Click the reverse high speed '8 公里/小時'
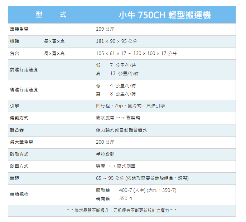The width and height of the screenshot is (246, 222). 123,94
